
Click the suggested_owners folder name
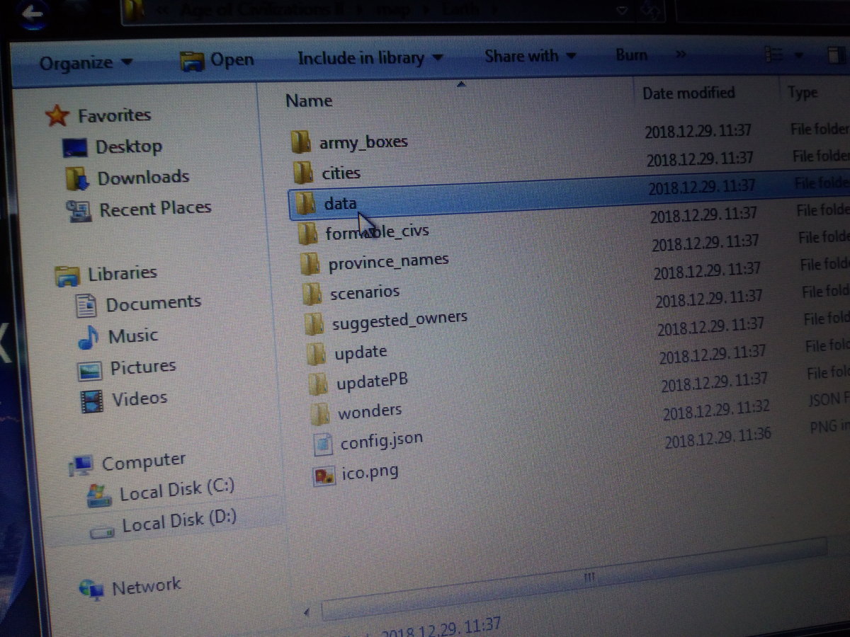pyautogui.click(x=399, y=321)
